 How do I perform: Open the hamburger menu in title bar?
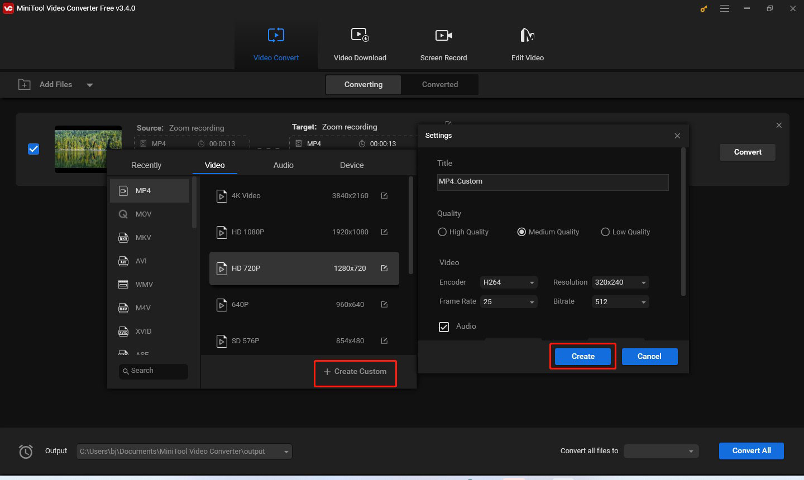[x=725, y=8]
